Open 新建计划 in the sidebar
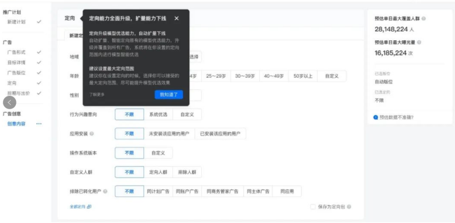 click(x=16, y=22)
